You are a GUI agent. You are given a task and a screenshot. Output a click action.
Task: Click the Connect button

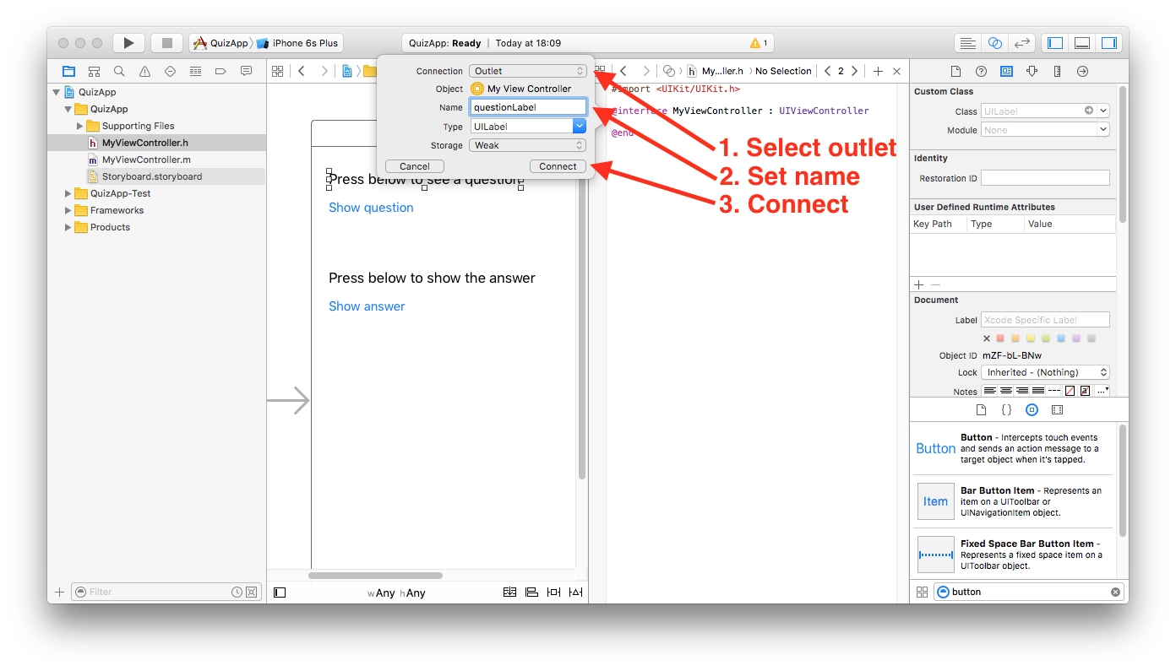pos(558,166)
